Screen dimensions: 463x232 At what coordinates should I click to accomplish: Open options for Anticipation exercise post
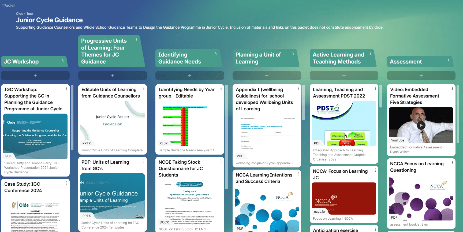[x=375, y=229]
